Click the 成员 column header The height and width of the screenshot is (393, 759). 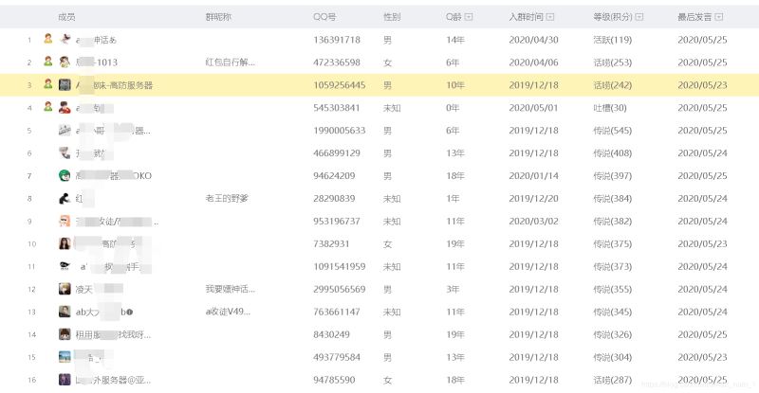coord(66,17)
